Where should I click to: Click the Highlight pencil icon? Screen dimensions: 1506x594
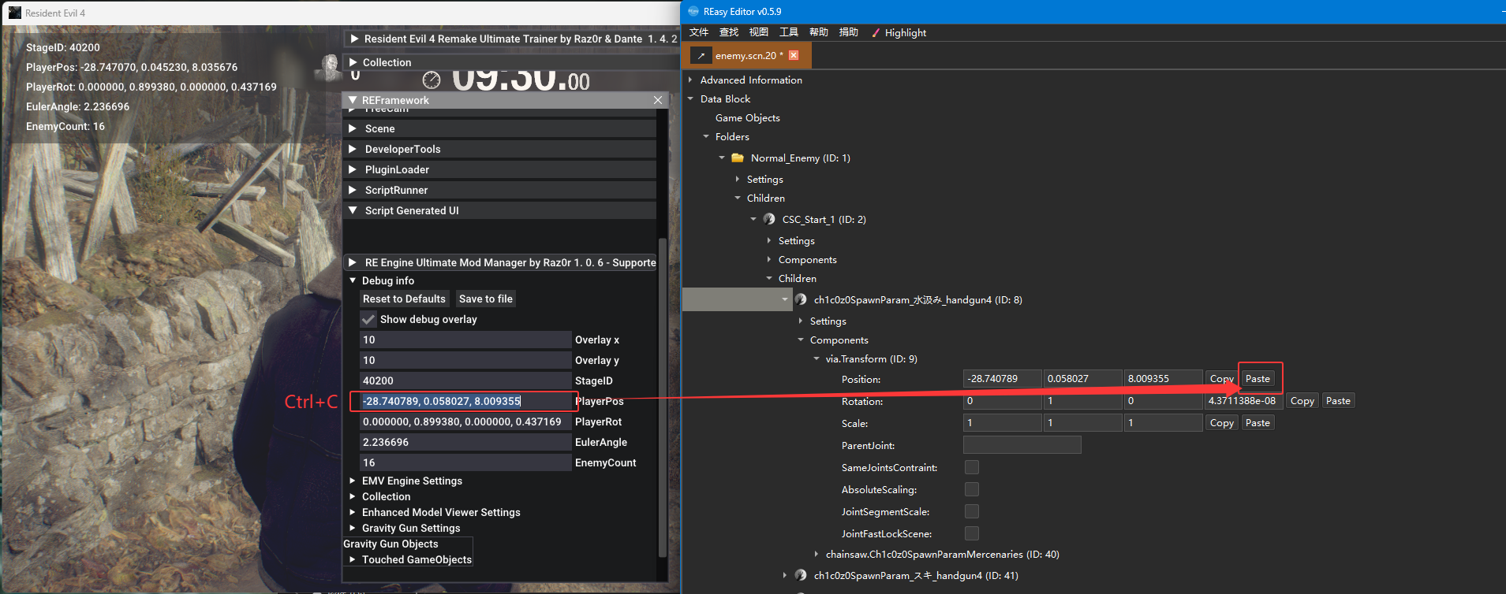[x=876, y=32]
